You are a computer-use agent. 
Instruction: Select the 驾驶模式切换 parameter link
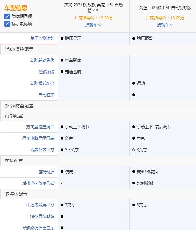[42, 83]
